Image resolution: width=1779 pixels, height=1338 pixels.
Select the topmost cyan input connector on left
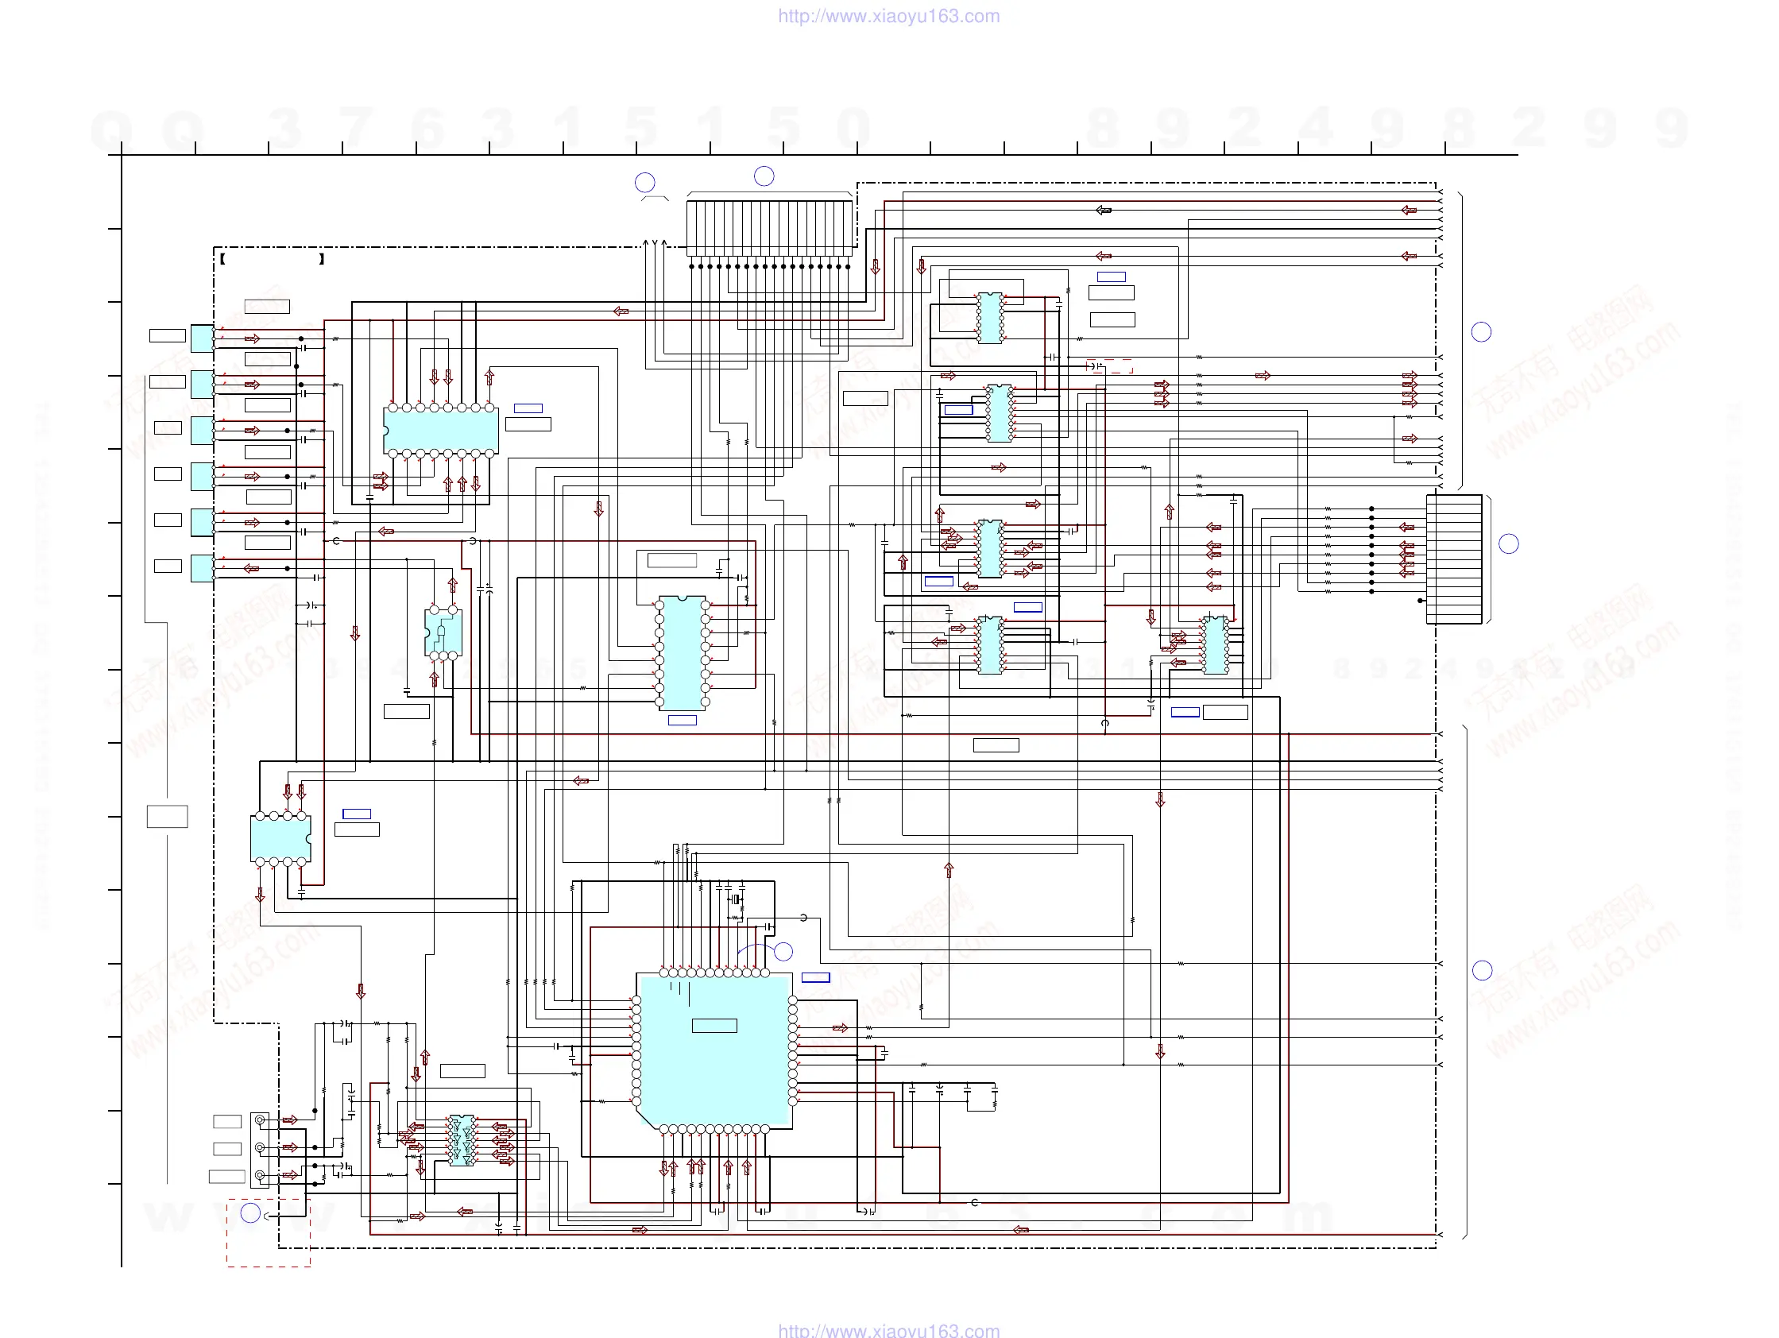[202, 338]
